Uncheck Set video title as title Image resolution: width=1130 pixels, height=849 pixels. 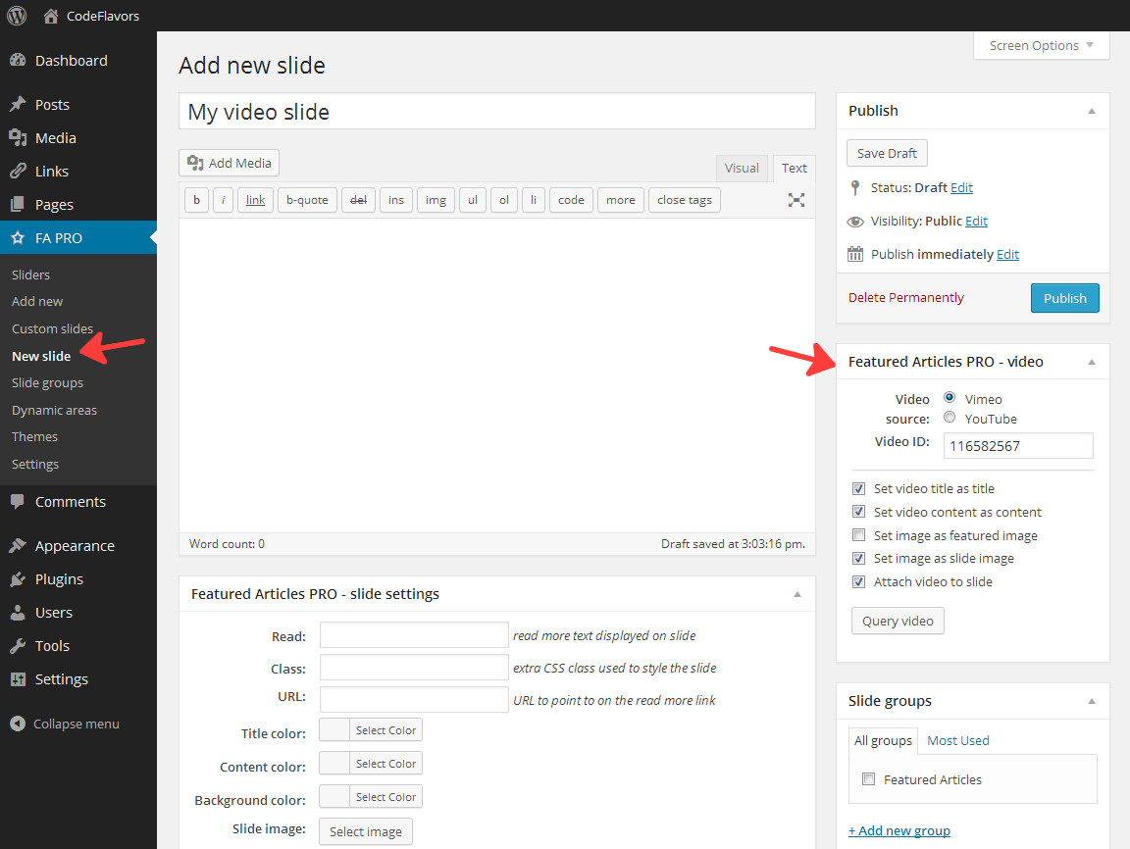tap(858, 489)
